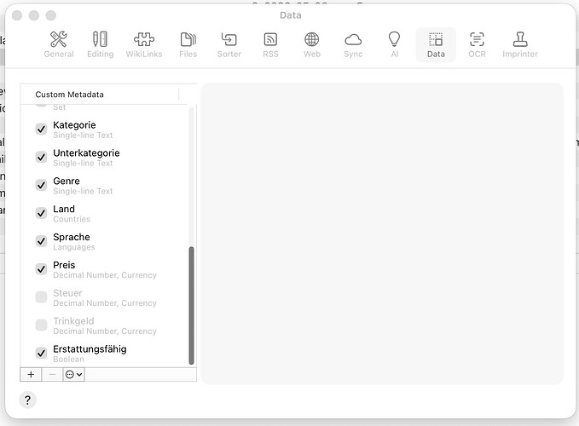Uncheck the Kategorie checkbox
The height and width of the screenshot is (426, 579).
tap(41, 130)
